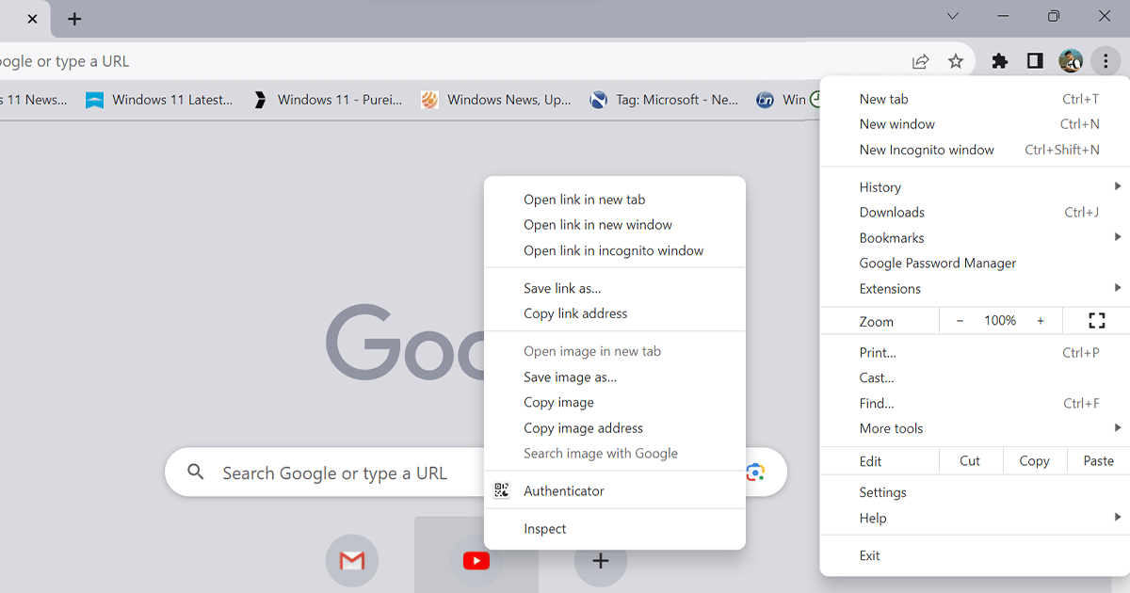The image size is (1130, 593).
Task: Select Copy image address
Action: pyautogui.click(x=583, y=427)
